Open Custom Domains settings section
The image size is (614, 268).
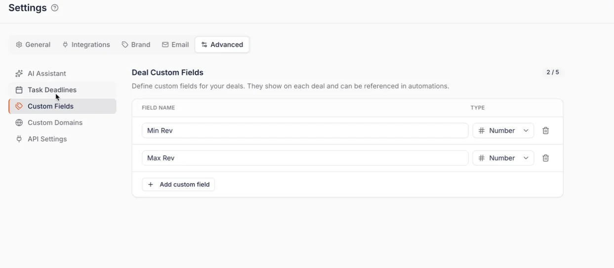coord(63,122)
